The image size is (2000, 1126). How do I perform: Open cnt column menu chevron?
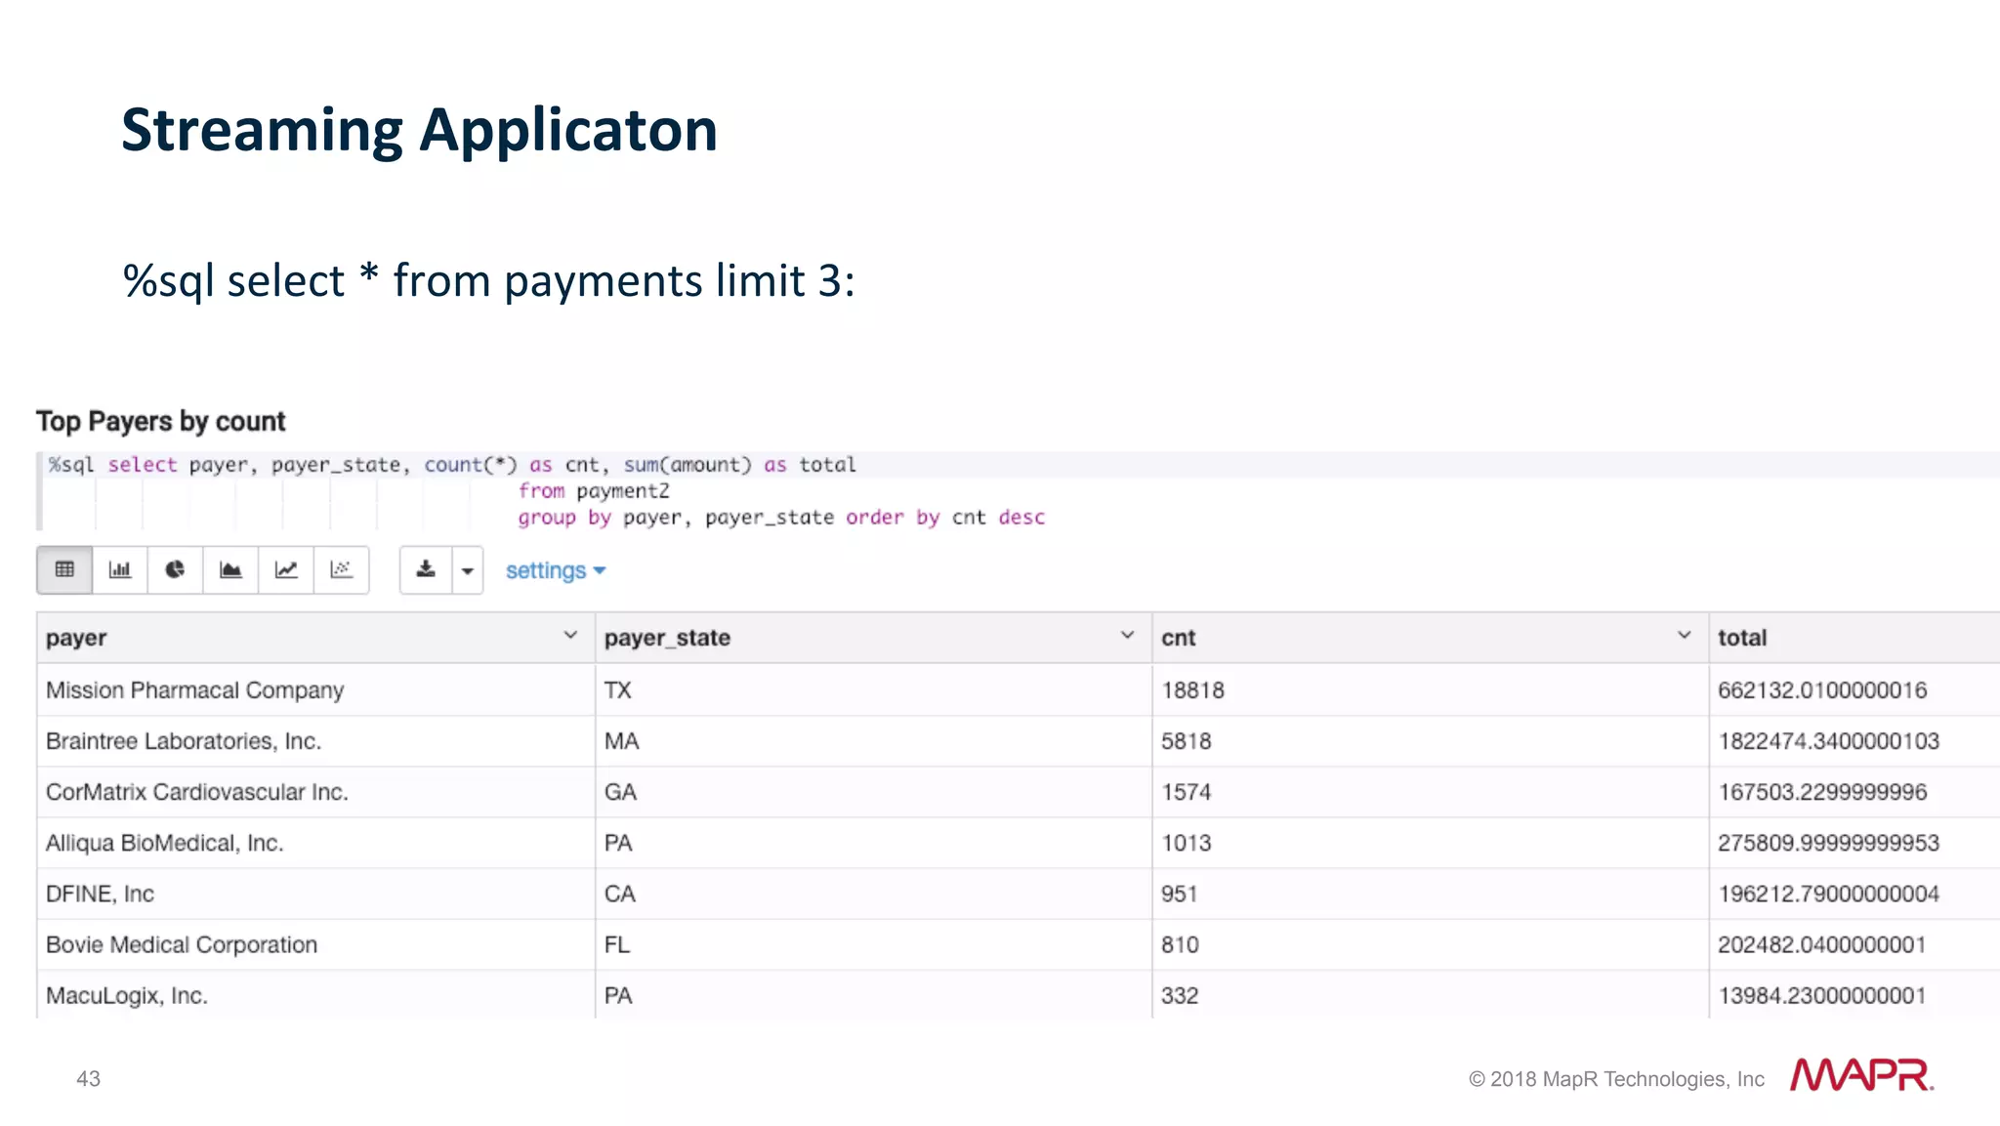coord(1684,636)
